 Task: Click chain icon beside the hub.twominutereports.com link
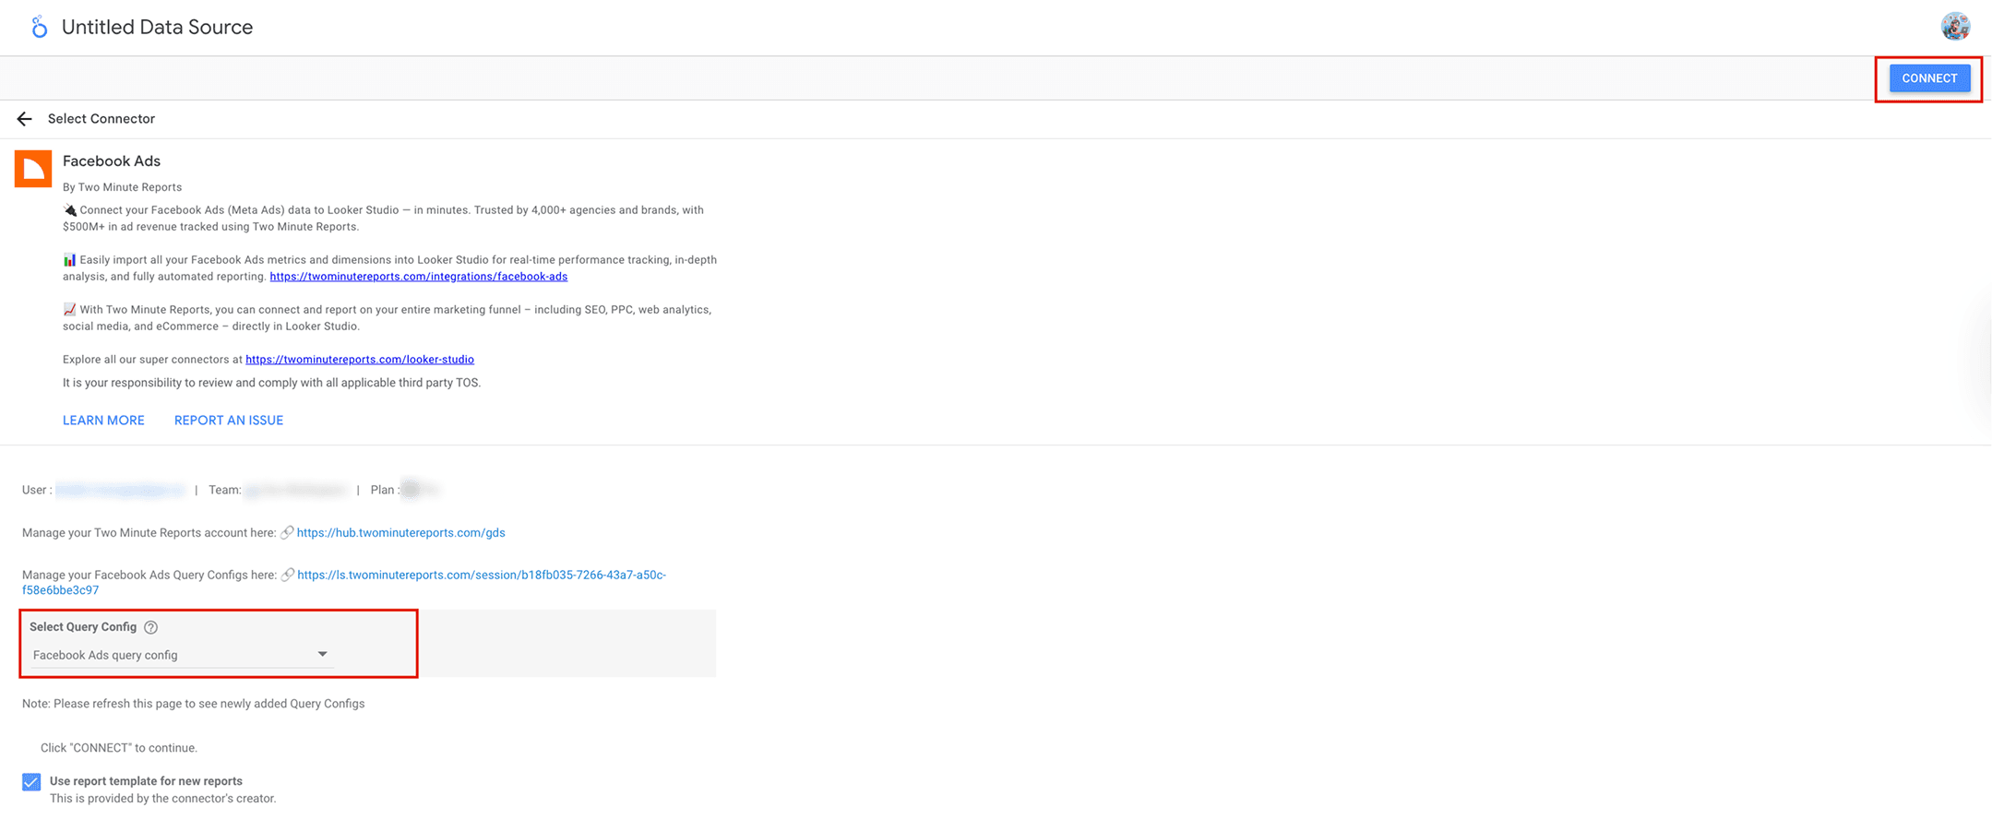tap(287, 532)
